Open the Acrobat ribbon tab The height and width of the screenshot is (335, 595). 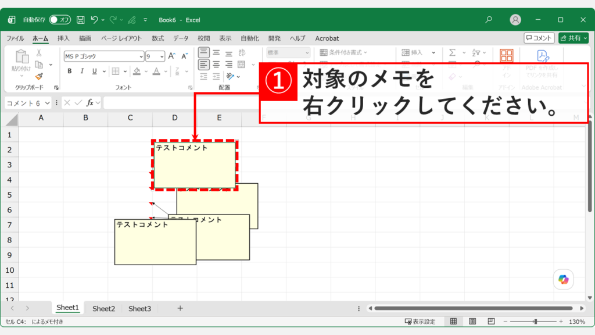327,38
